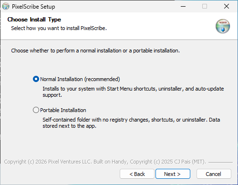Click the 'Installs to your system' description
Image resolution: width=238 pixels, height=185 pixels.
click(x=133, y=92)
